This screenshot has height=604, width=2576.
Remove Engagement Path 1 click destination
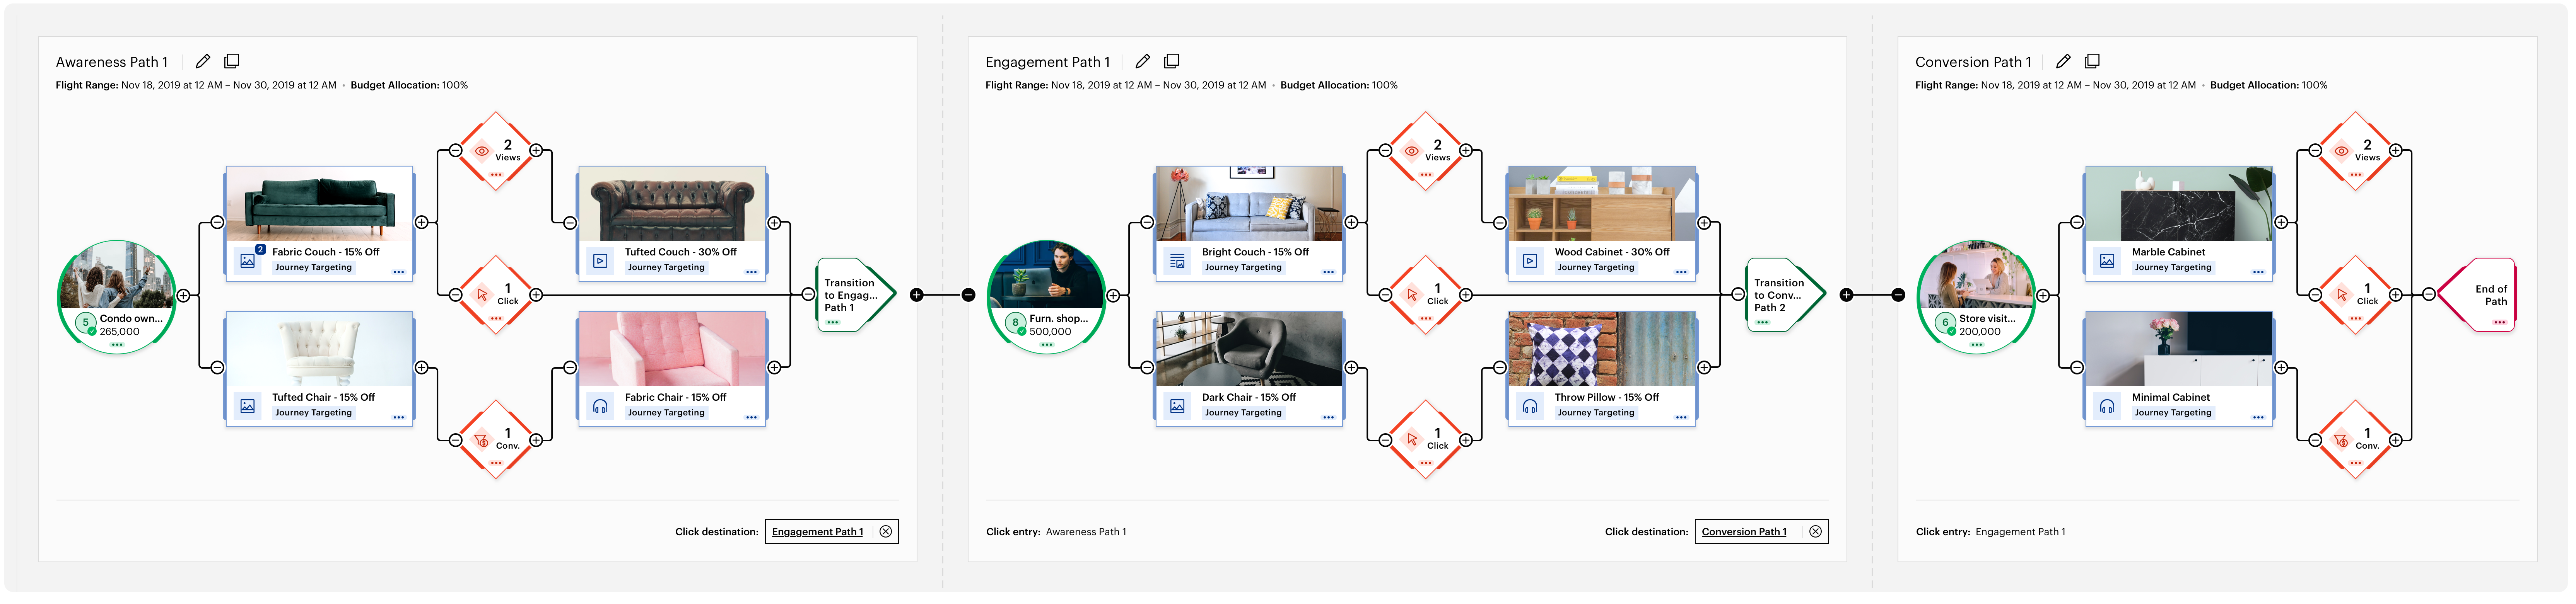click(886, 531)
